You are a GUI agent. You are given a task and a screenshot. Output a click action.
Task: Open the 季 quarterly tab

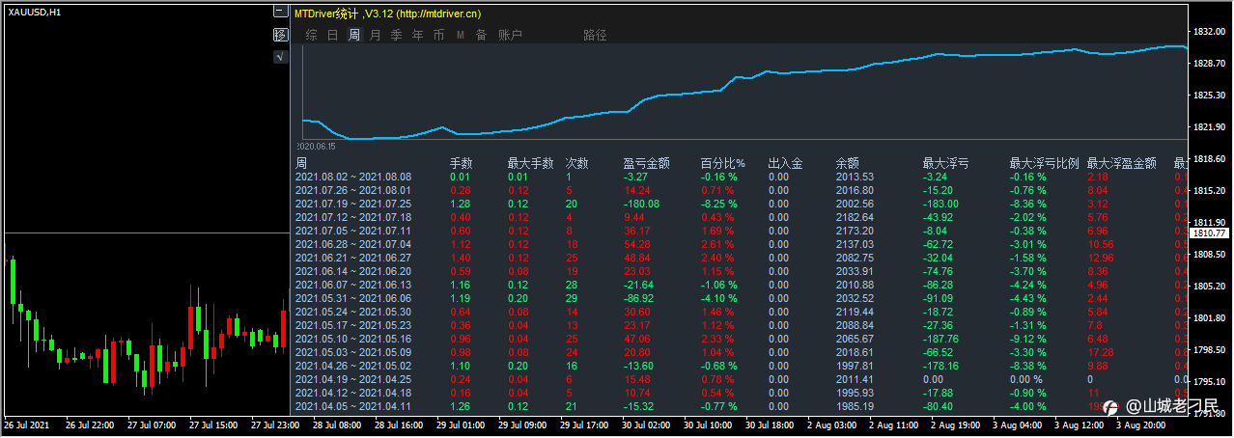396,35
